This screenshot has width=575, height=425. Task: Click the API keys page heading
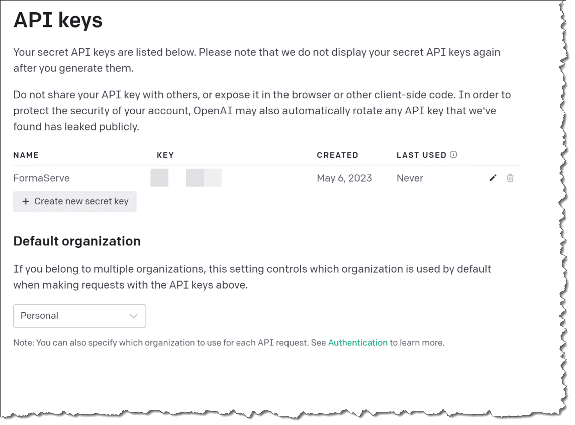[x=58, y=20]
